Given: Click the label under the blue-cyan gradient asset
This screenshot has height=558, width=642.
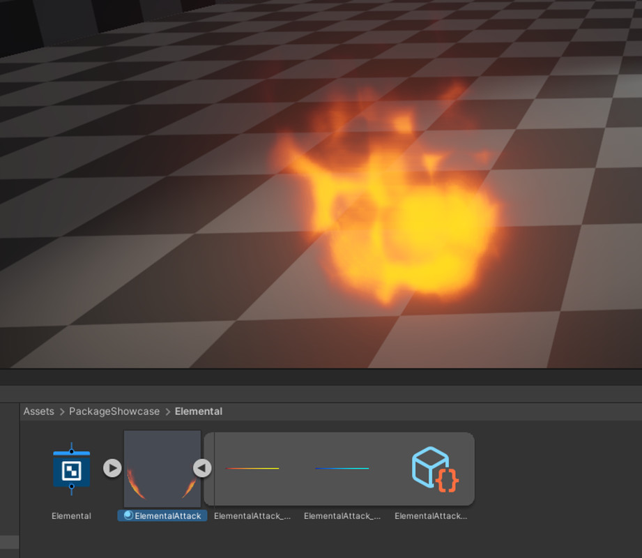Looking at the screenshot, I should [342, 516].
